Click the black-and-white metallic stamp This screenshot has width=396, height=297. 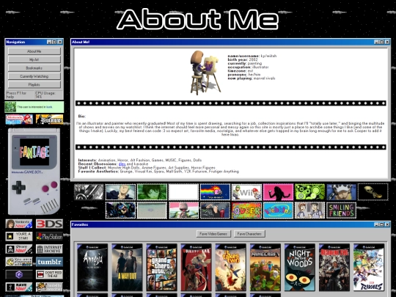pyautogui.click(x=89, y=192)
